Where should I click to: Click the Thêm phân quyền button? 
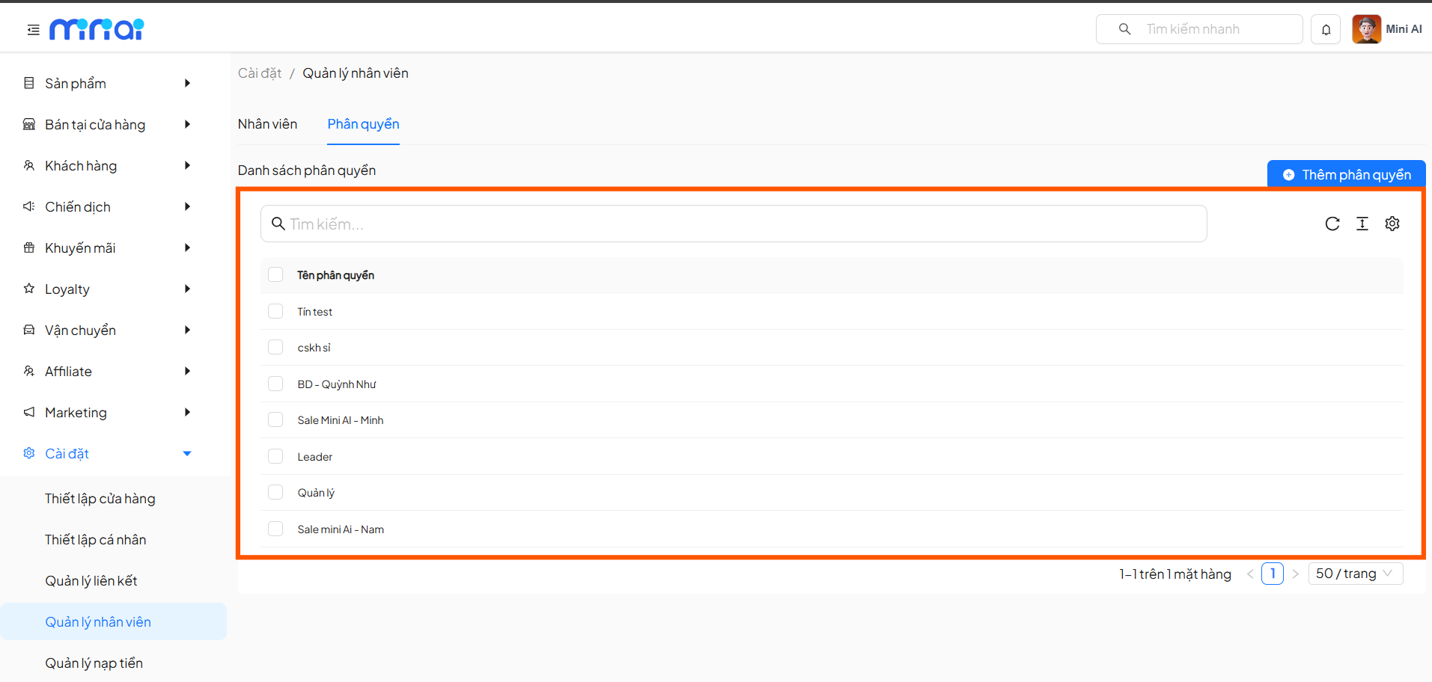pos(1346,174)
